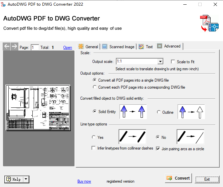Click the Exit button
223x187 pixels.
(207, 179)
